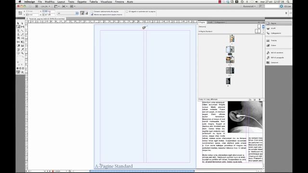308x173 pixels.
Task: Open the File menu
Action: click(x=40, y=1)
